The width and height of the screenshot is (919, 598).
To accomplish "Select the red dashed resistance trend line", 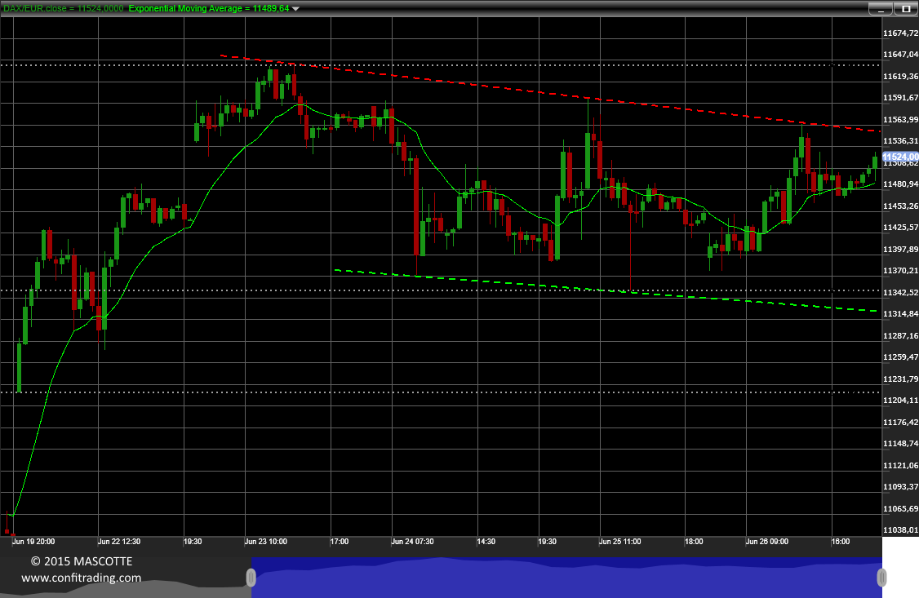I will click(x=550, y=93).
